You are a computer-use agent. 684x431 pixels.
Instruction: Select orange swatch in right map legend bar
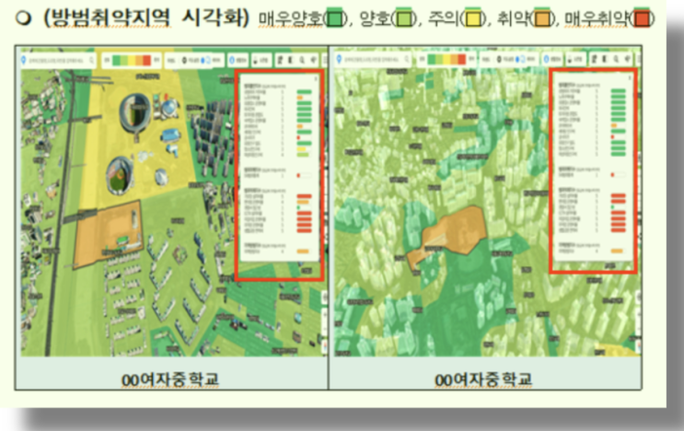coord(454,59)
